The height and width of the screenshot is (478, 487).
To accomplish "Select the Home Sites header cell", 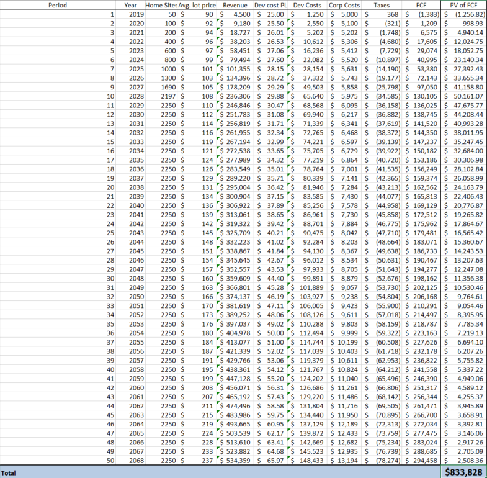I will [x=161, y=5].
